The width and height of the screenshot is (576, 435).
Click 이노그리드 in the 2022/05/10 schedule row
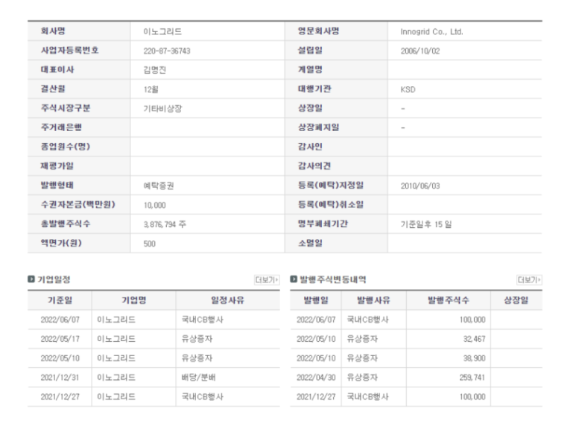click(x=116, y=358)
